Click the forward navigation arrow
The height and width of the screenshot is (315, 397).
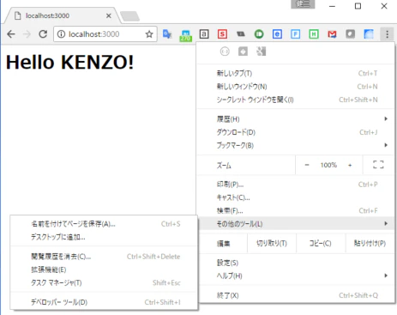coord(27,34)
